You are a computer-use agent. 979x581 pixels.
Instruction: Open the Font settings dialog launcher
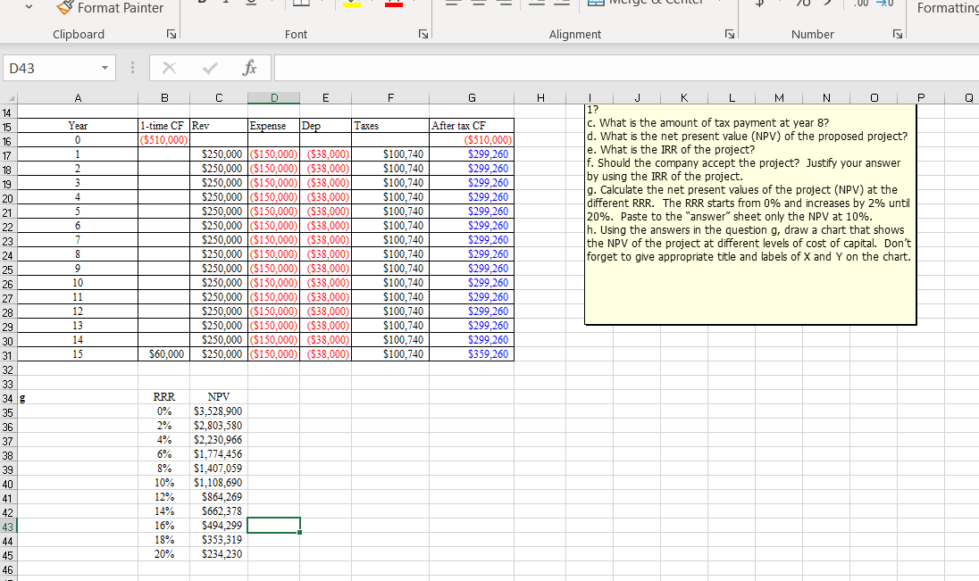[423, 34]
